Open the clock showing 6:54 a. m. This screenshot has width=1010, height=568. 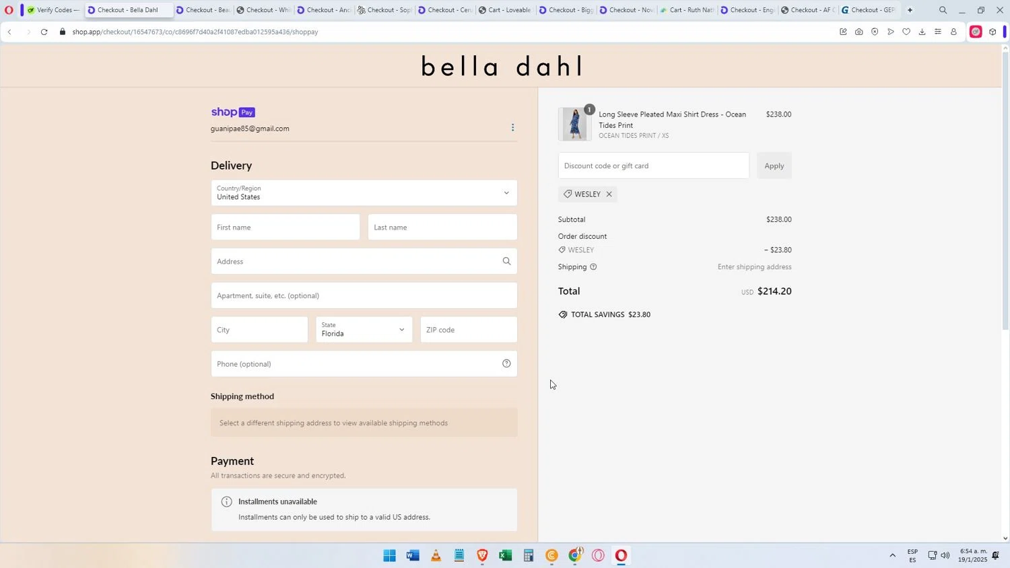973,555
